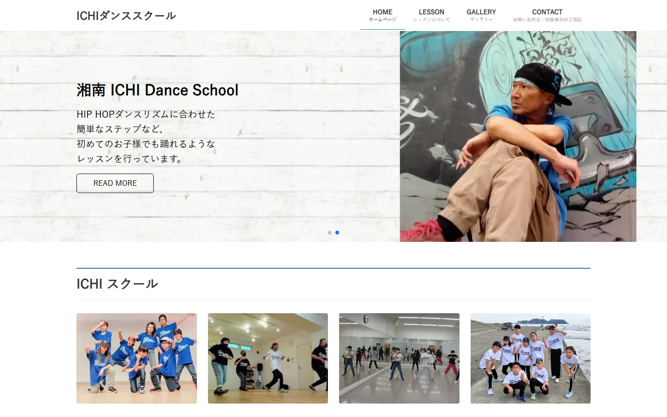The height and width of the screenshot is (417, 667).
Task: Go to the GALLERY menu item
Action: 481,15
